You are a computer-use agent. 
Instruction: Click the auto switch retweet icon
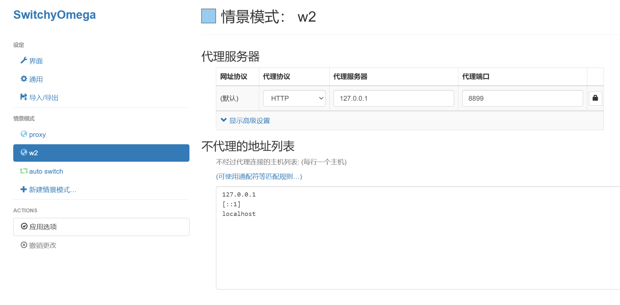point(24,171)
